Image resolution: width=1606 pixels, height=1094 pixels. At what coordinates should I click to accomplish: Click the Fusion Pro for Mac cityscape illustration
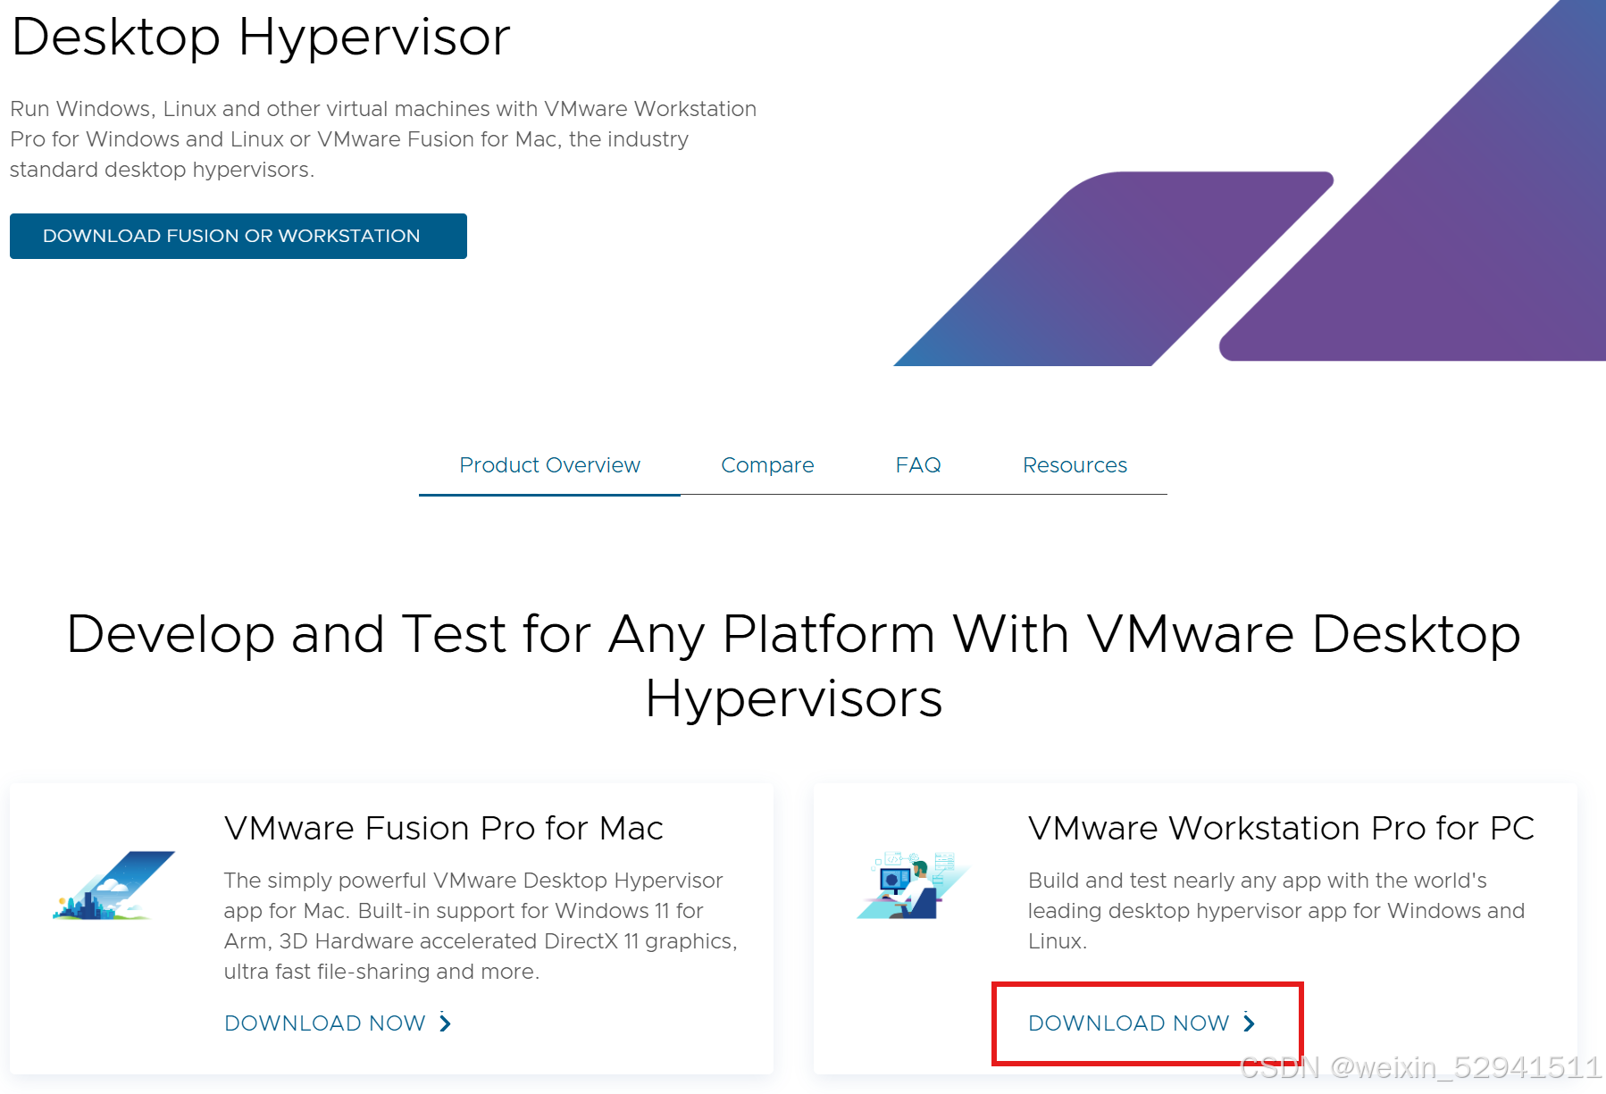pyautogui.click(x=113, y=885)
